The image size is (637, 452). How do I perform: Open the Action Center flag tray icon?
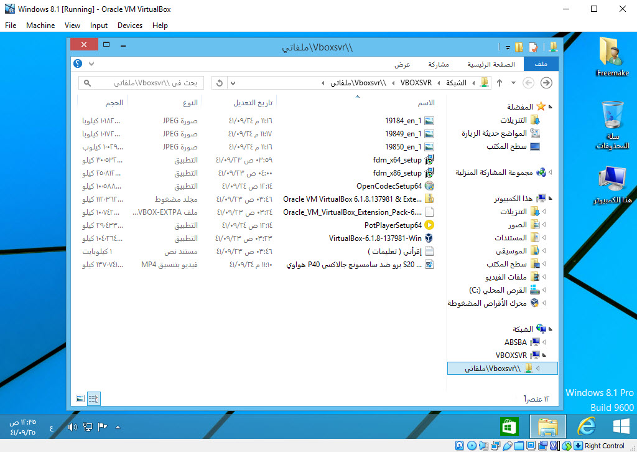pyautogui.click(x=103, y=427)
